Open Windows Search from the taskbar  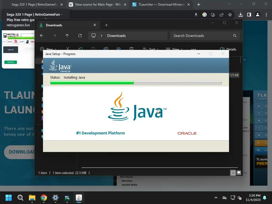pyautogui.click(x=20, y=198)
